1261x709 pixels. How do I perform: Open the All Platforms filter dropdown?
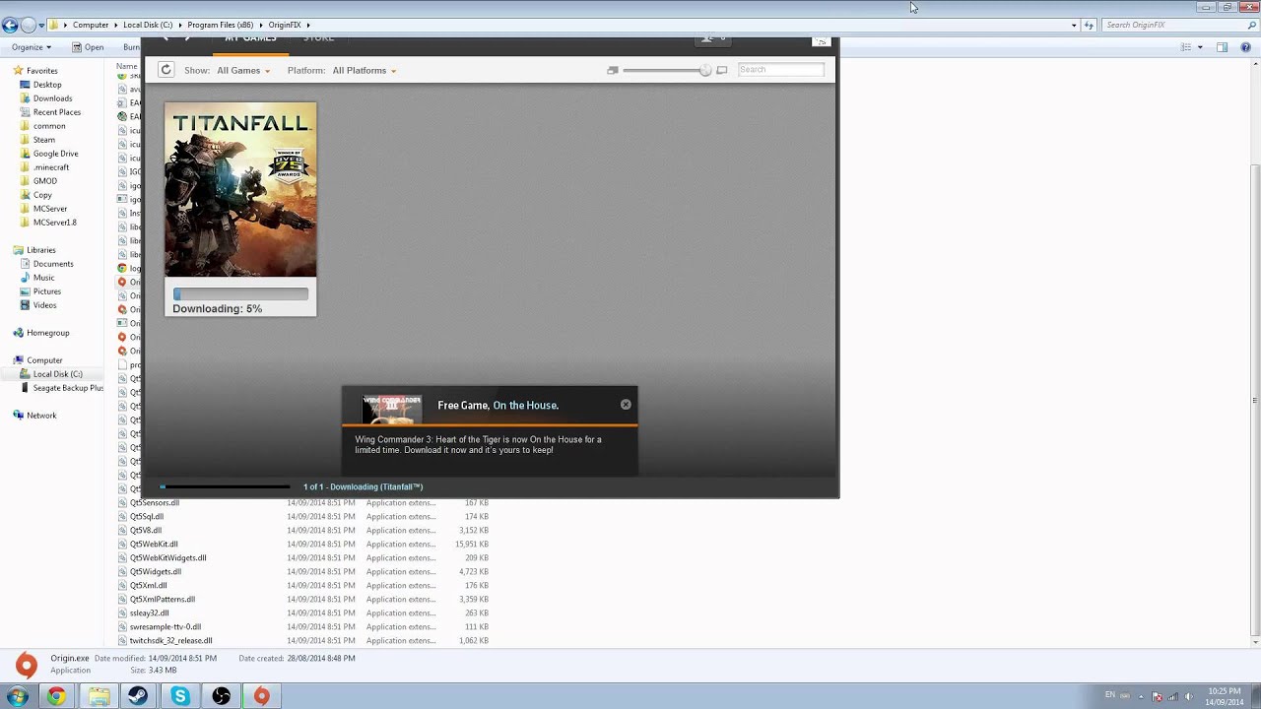[364, 71]
